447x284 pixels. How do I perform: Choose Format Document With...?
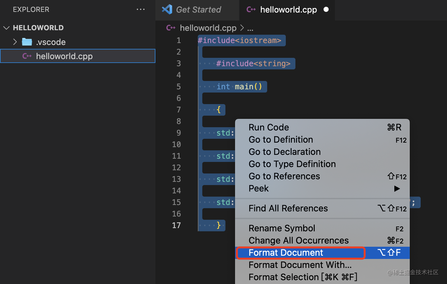300,265
